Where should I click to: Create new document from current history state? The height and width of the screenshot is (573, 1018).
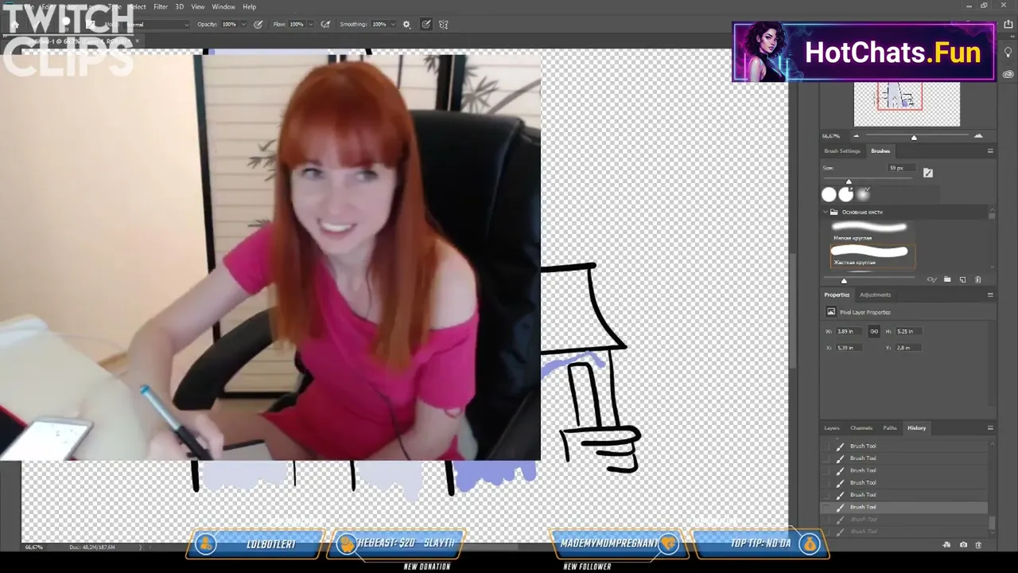pos(946,545)
